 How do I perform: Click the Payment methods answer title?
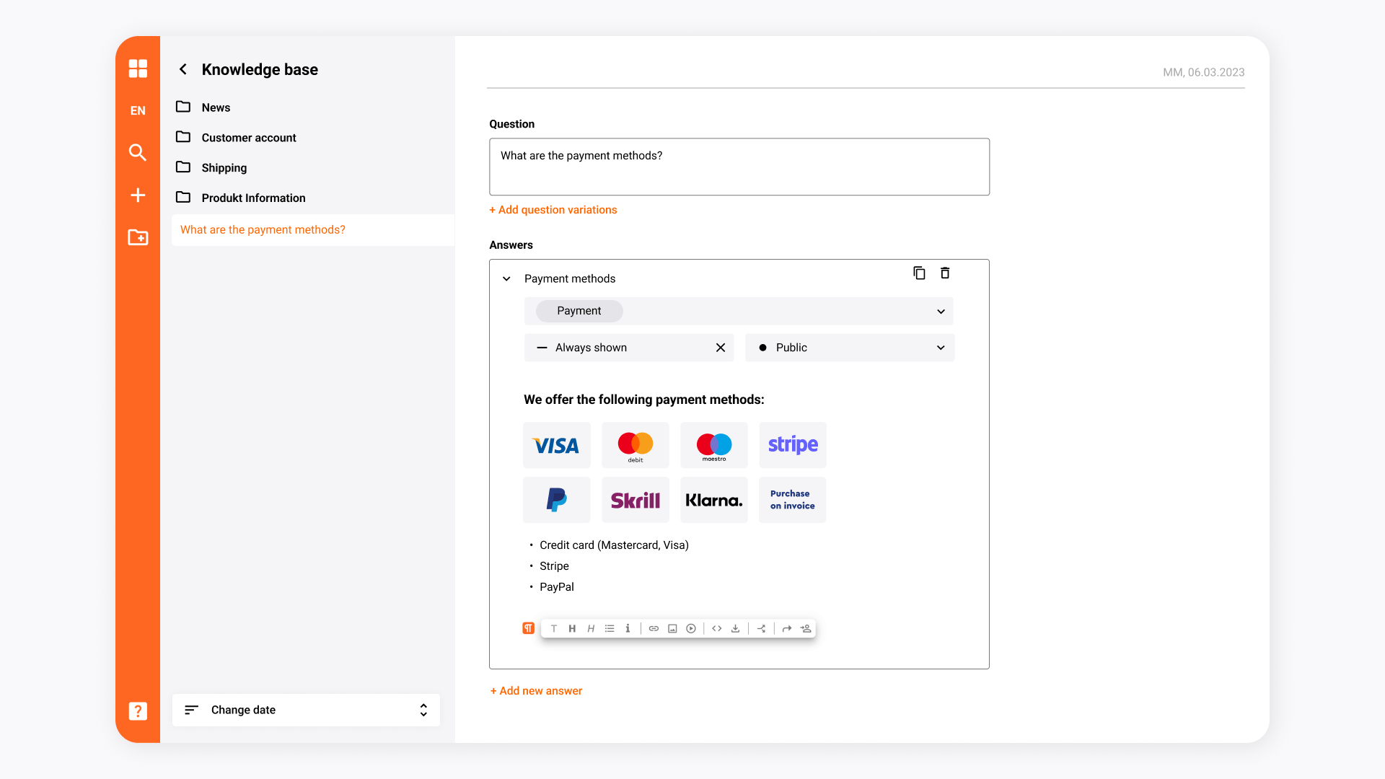[x=570, y=278]
